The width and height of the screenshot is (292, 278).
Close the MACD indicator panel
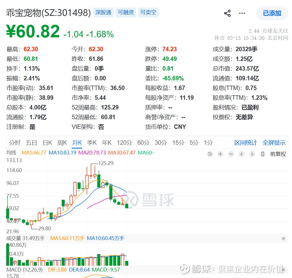(x=283, y=269)
